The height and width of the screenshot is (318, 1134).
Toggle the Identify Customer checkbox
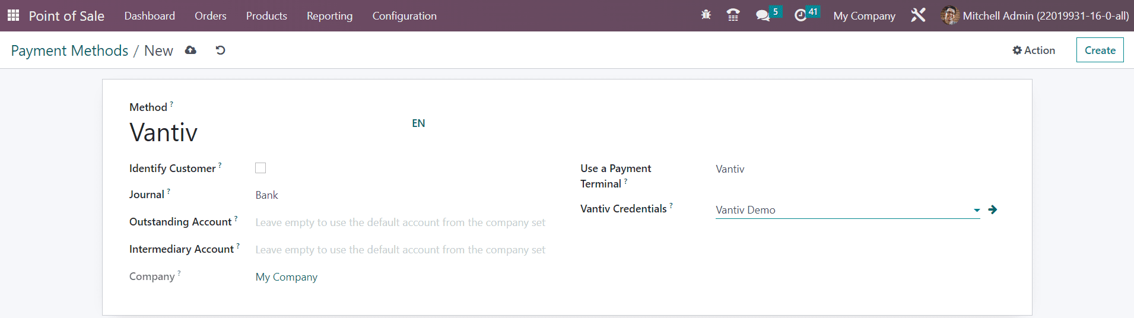(x=261, y=168)
